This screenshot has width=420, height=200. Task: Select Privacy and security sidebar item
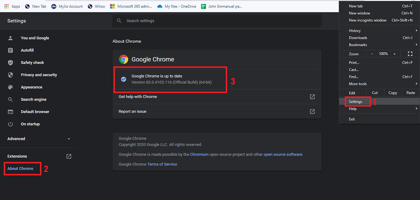click(x=38, y=75)
